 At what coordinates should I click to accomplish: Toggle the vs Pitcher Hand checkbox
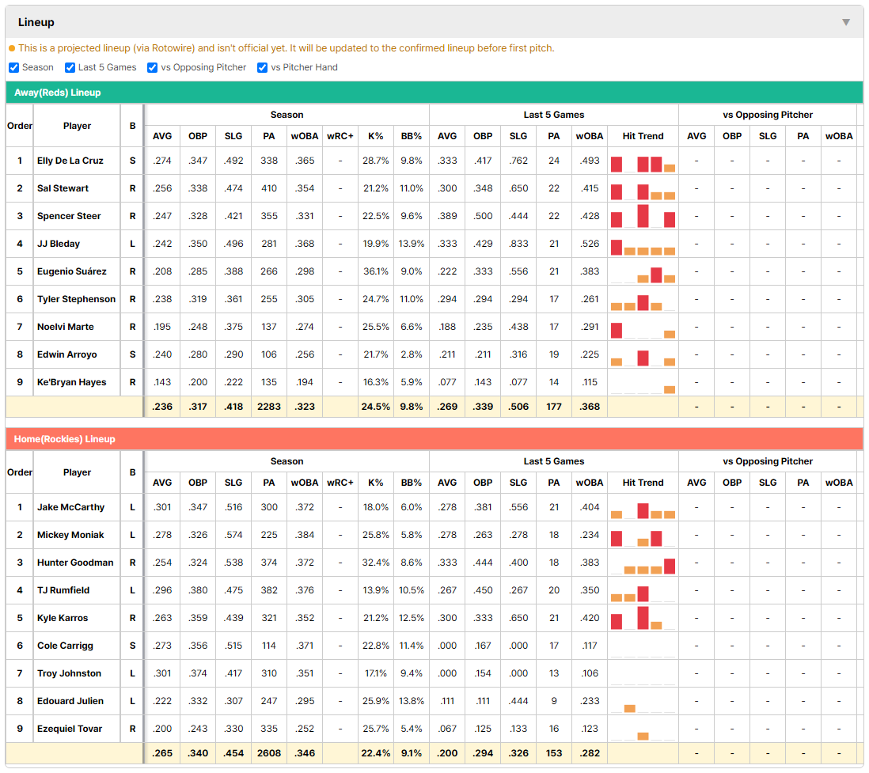262,67
